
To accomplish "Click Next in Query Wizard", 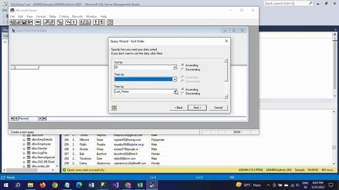I will 197,108.
